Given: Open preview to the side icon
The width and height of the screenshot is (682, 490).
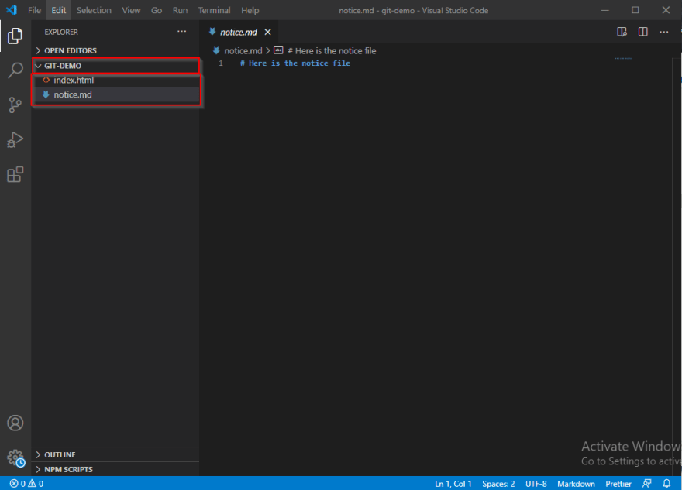Looking at the screenshot, I should [x=622, y=32].
